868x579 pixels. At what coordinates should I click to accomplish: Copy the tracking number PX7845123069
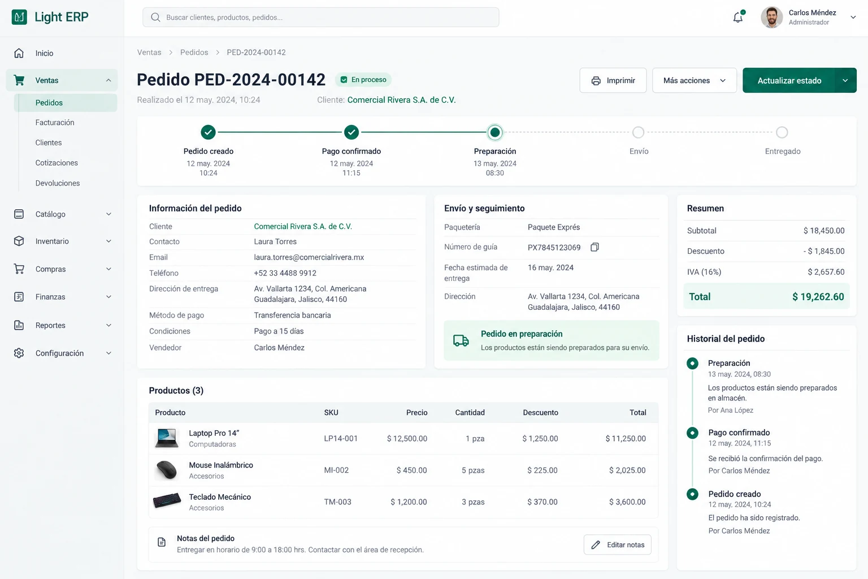pos(594,247)
